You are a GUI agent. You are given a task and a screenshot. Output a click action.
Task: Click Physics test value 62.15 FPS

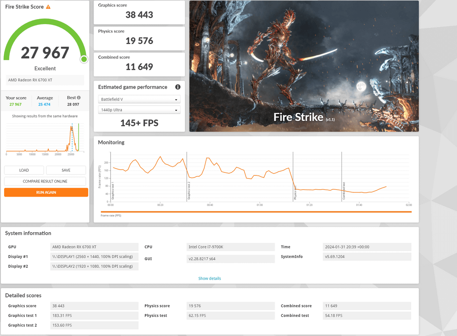(231, 316)
